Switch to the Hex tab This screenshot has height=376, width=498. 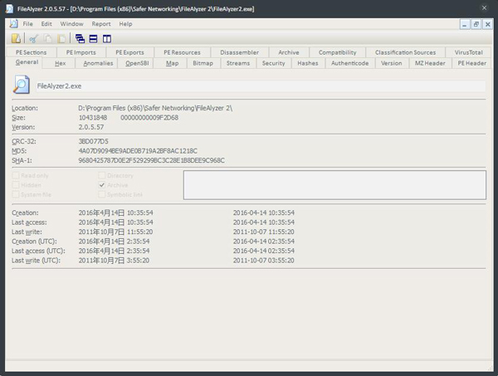pyautogui.click(x=61, y=63)
